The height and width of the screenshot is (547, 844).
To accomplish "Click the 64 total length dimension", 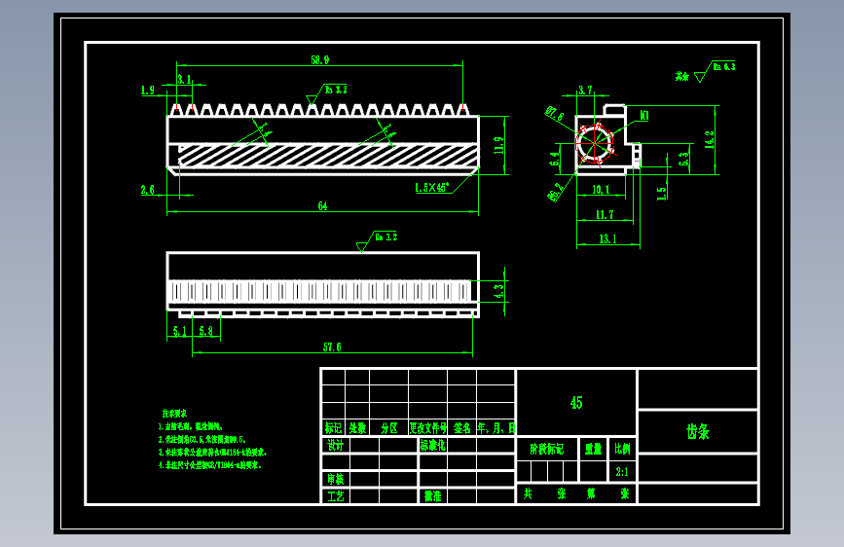I will point(322,206).
